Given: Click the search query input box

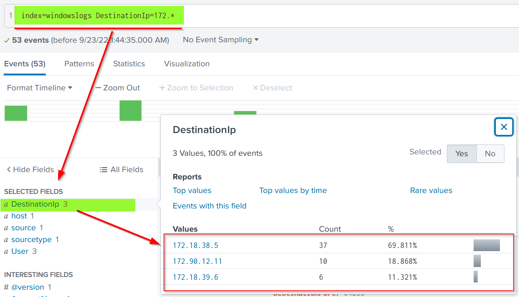Looking at the screenshot, I should (318, 16).
